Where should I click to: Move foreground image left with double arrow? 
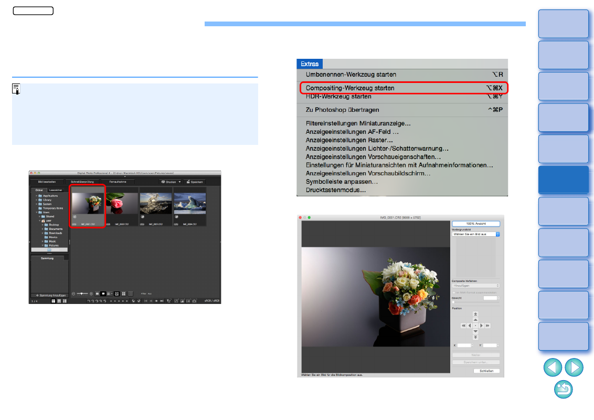[463, 325]
